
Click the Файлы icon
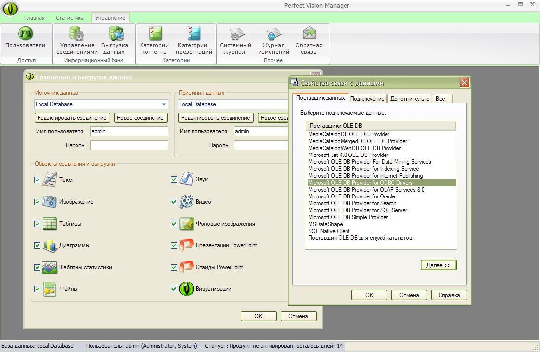tap(49, 289)
